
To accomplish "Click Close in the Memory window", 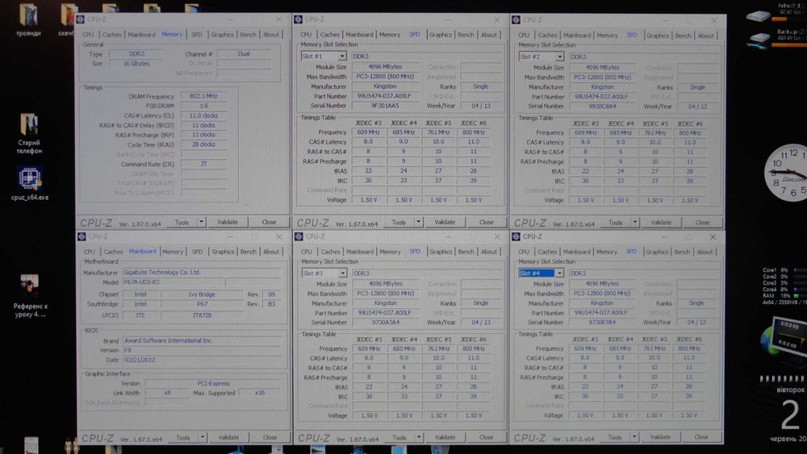I will coord(270,222).
